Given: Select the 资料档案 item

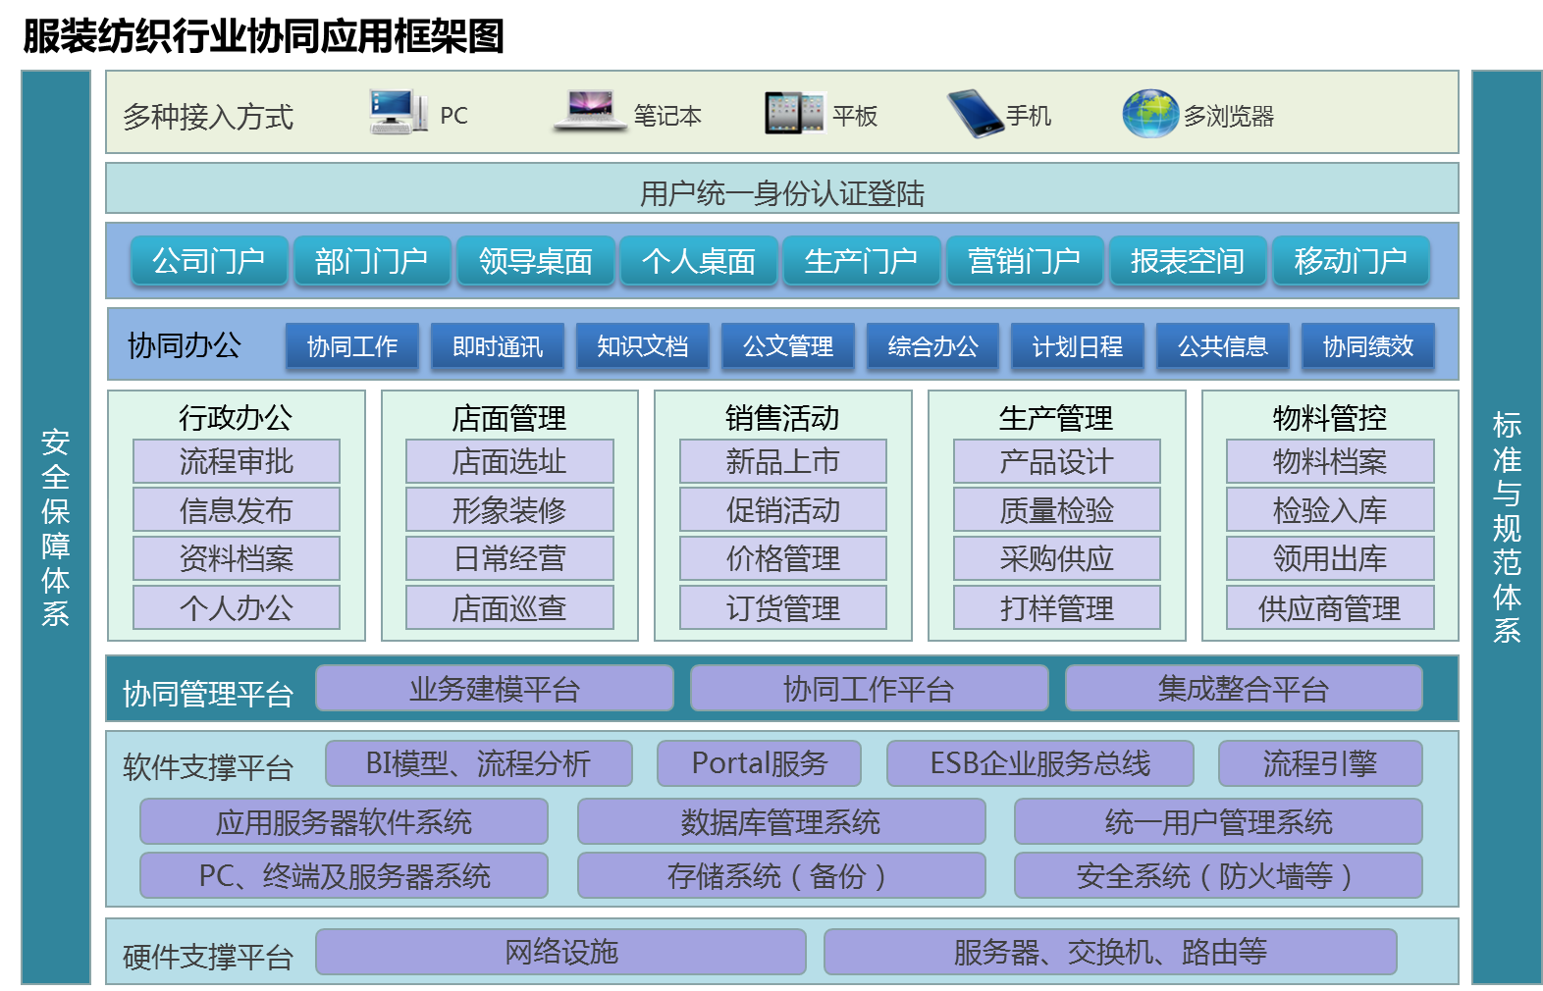Looking at the screenshot, I should pos(237,558).
